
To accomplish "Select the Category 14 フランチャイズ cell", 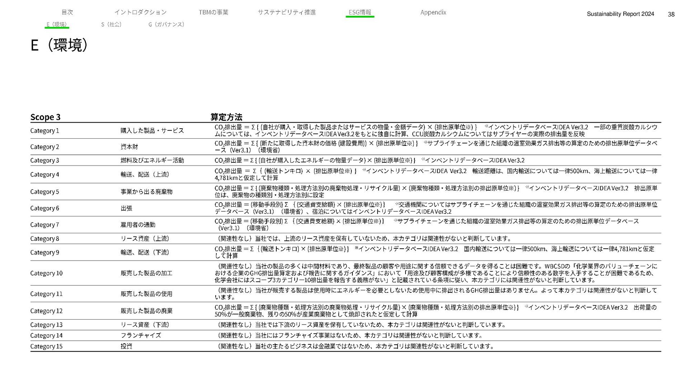I will pyautogui.click(x=141, y=335).
